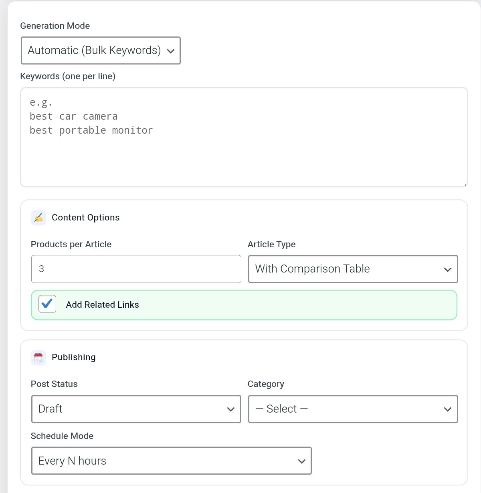The image size is (481, 493).
Task: Grab the Keywords textarea resize handle
Action: pyautogui.click(x=465, y=184)
